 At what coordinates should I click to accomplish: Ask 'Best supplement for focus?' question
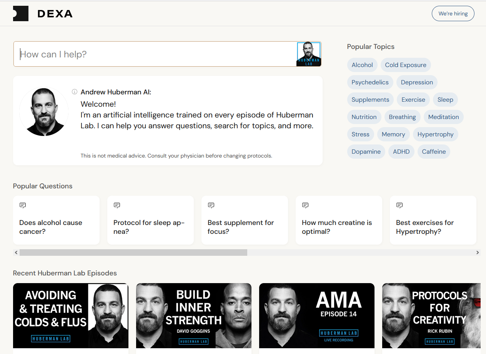click(x=245, y=220)
